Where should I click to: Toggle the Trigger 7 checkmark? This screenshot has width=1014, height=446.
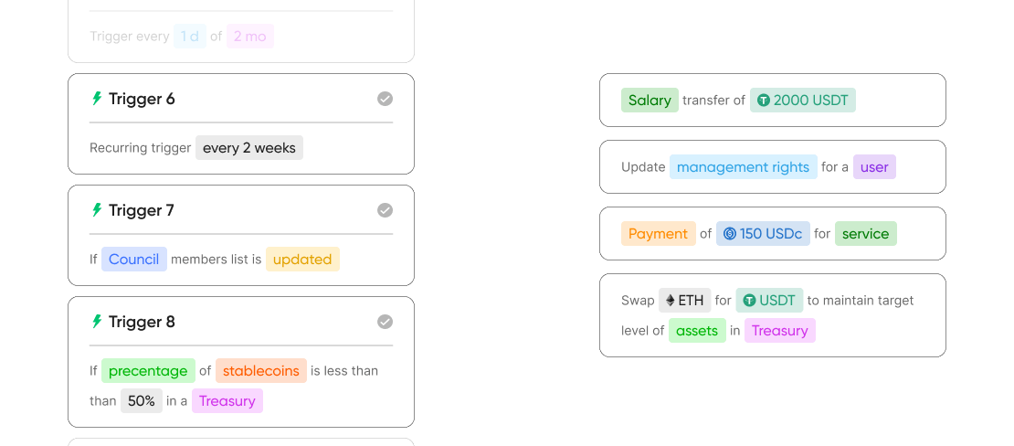tap(386, 210)
